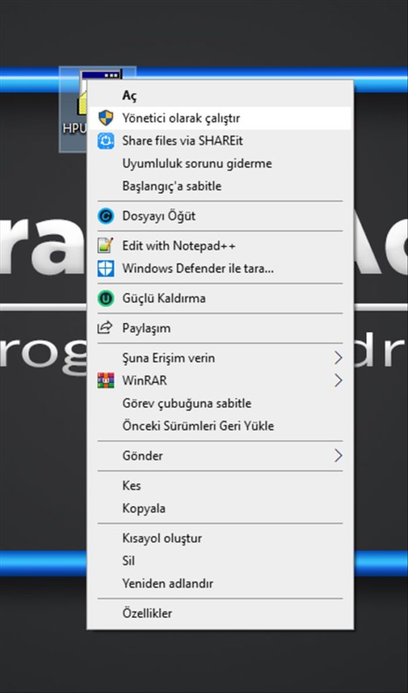This screenshot has height=693, width=408.
Task: Click the Notepad++ icon
Action: click(106, 245)
